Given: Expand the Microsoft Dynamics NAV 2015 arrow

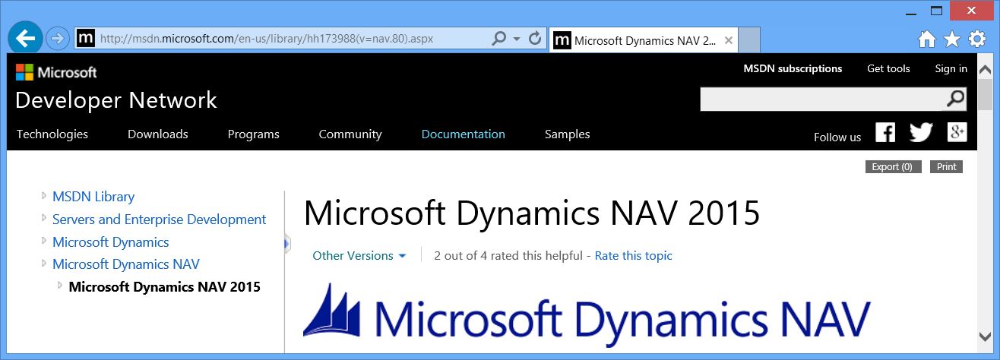Looking at the screenshot, I should click(x=60, y=286).
